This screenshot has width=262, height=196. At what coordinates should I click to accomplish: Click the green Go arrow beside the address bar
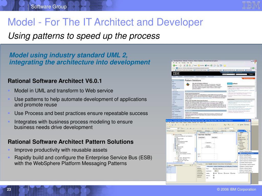coord(253,68)
